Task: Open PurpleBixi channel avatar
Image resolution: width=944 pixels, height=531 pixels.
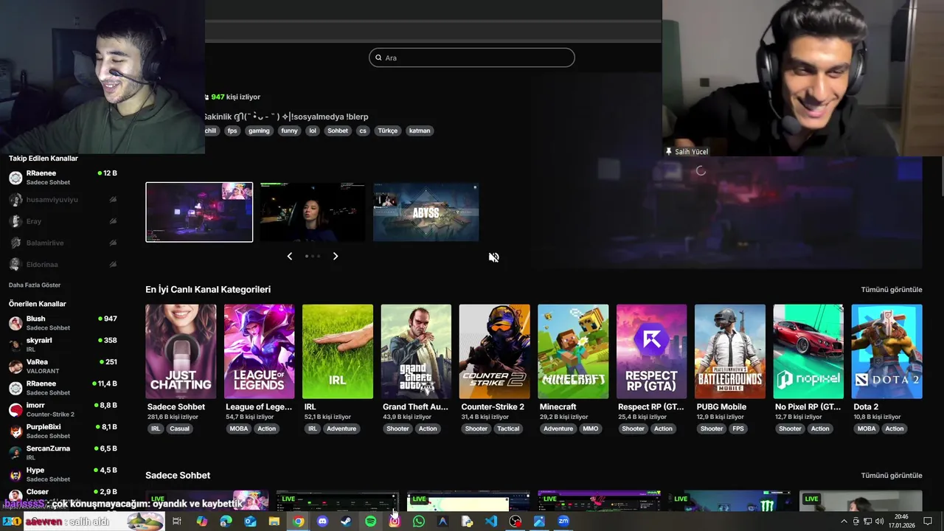Action: click(x=15, y=431)
